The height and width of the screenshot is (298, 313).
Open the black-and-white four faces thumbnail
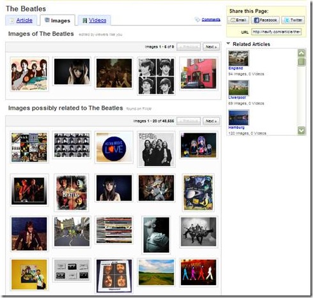click(156, 76)
